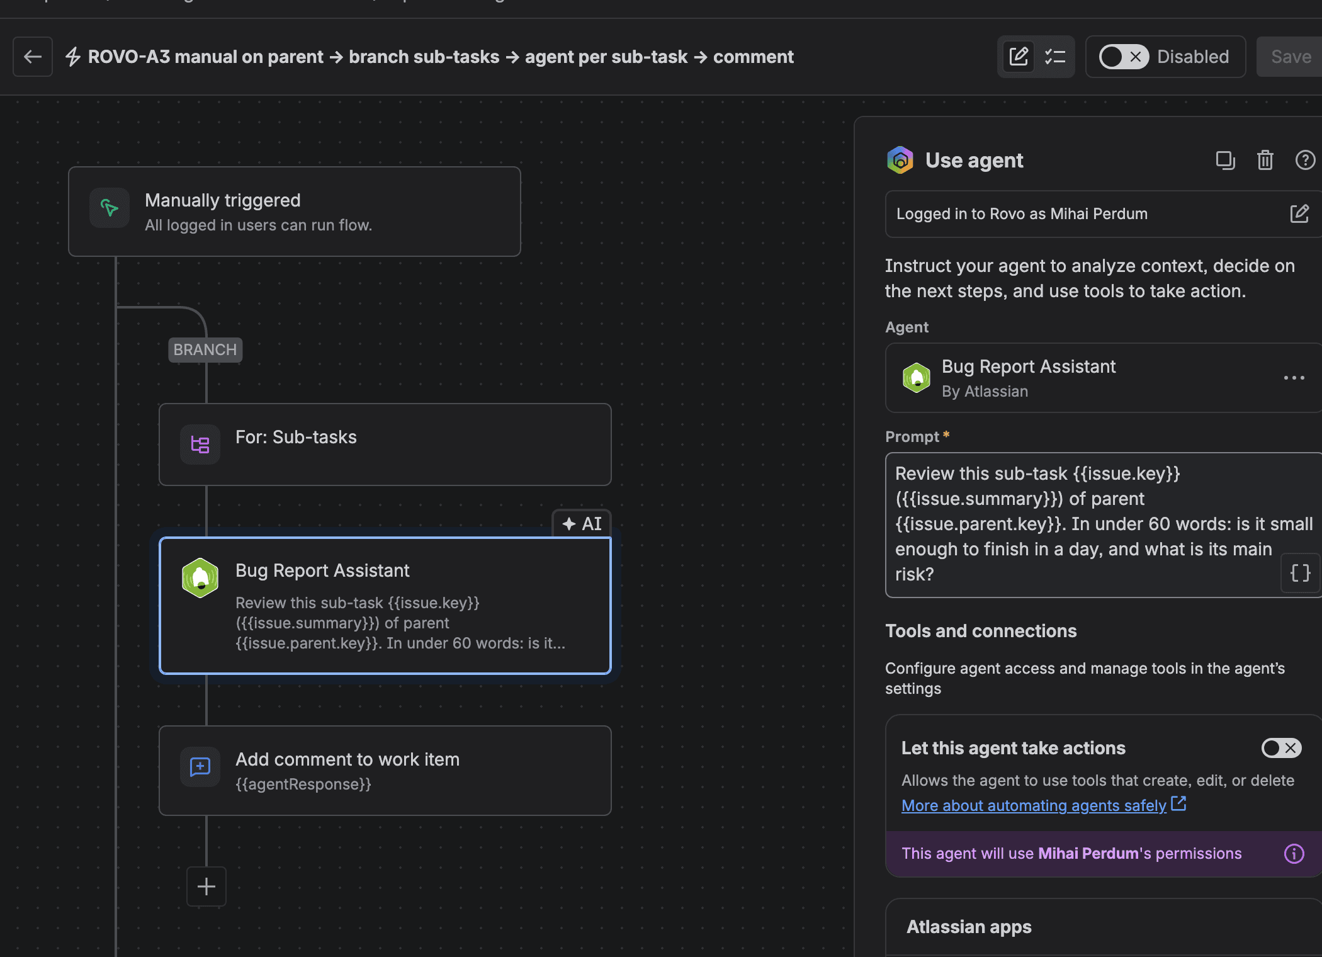The height and width of the screenshot is (957, 1322).
Task: Select the Manually triggered node
Action: point(295,212)
